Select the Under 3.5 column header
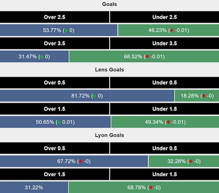 pos(164,43)
